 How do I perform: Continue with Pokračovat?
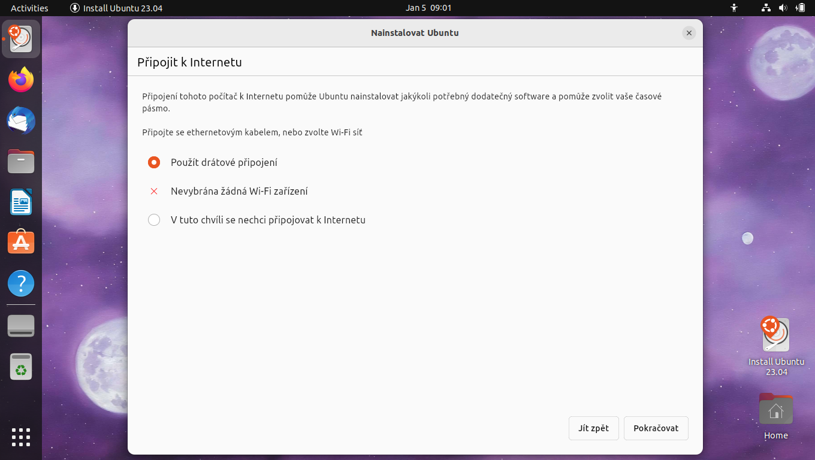point(656,428)
